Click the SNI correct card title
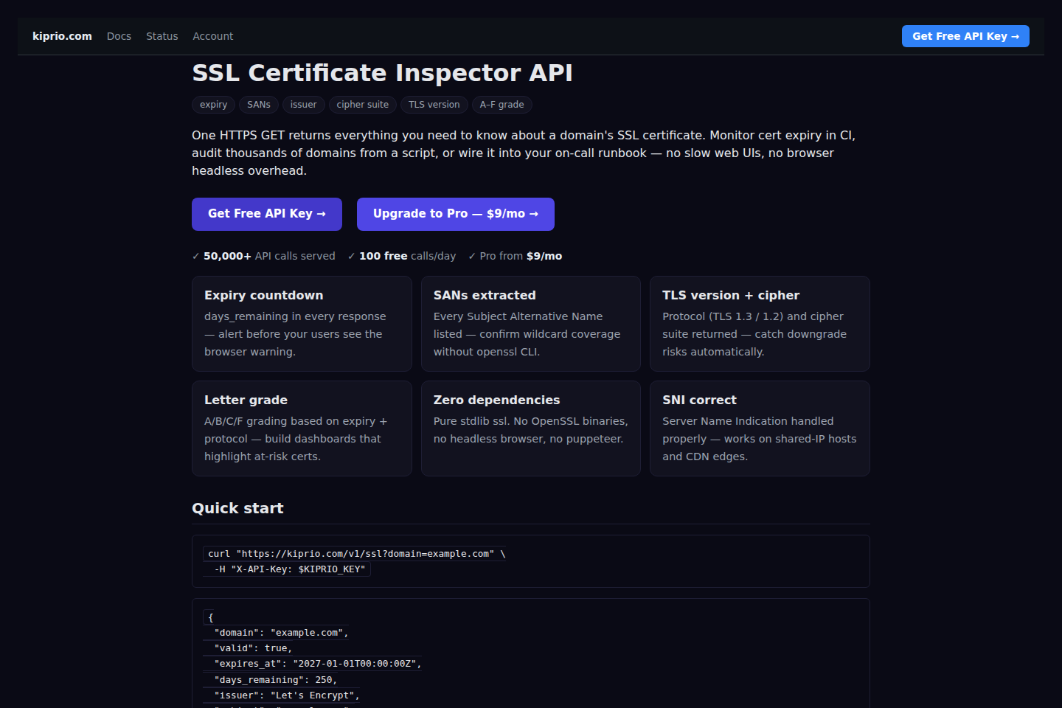This screenshot has width=1062, height=708. [699, 400]
